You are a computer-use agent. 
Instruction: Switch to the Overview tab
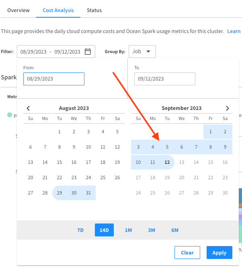(x=18, y=10)
